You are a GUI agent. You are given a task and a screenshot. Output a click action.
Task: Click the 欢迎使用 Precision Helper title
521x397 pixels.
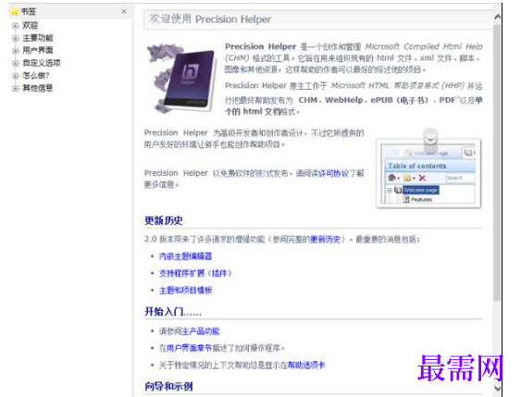pyautogui.click(x=210, y=19)
